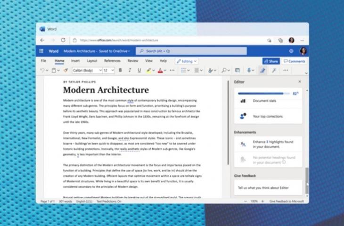
Task: Open the settings gear in Word header
Action: (291, 51)
